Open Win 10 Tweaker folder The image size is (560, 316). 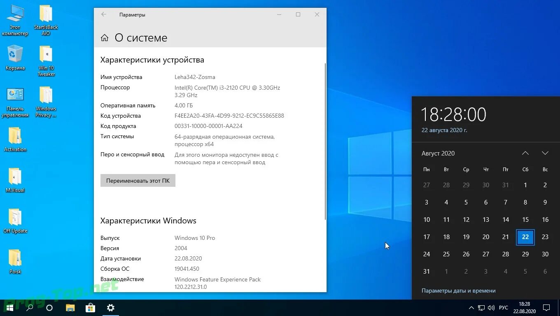[x=46, y=61]
